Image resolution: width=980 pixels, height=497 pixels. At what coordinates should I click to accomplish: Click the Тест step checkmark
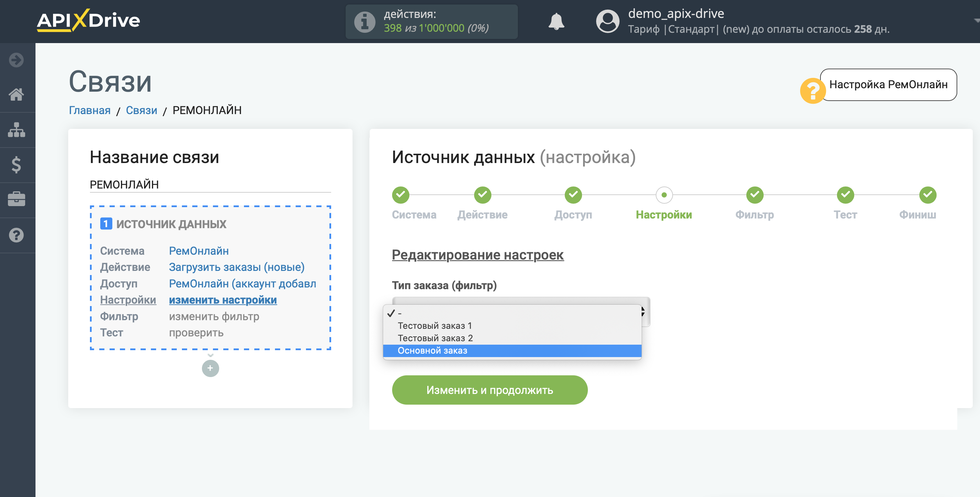pyautogui.click(x=845, y=195)
